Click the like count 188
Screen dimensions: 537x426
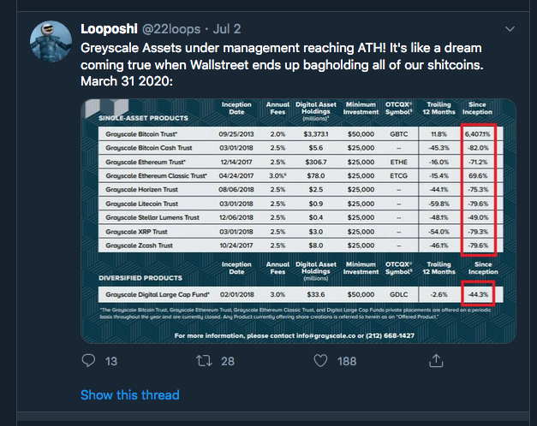[347, 361]
